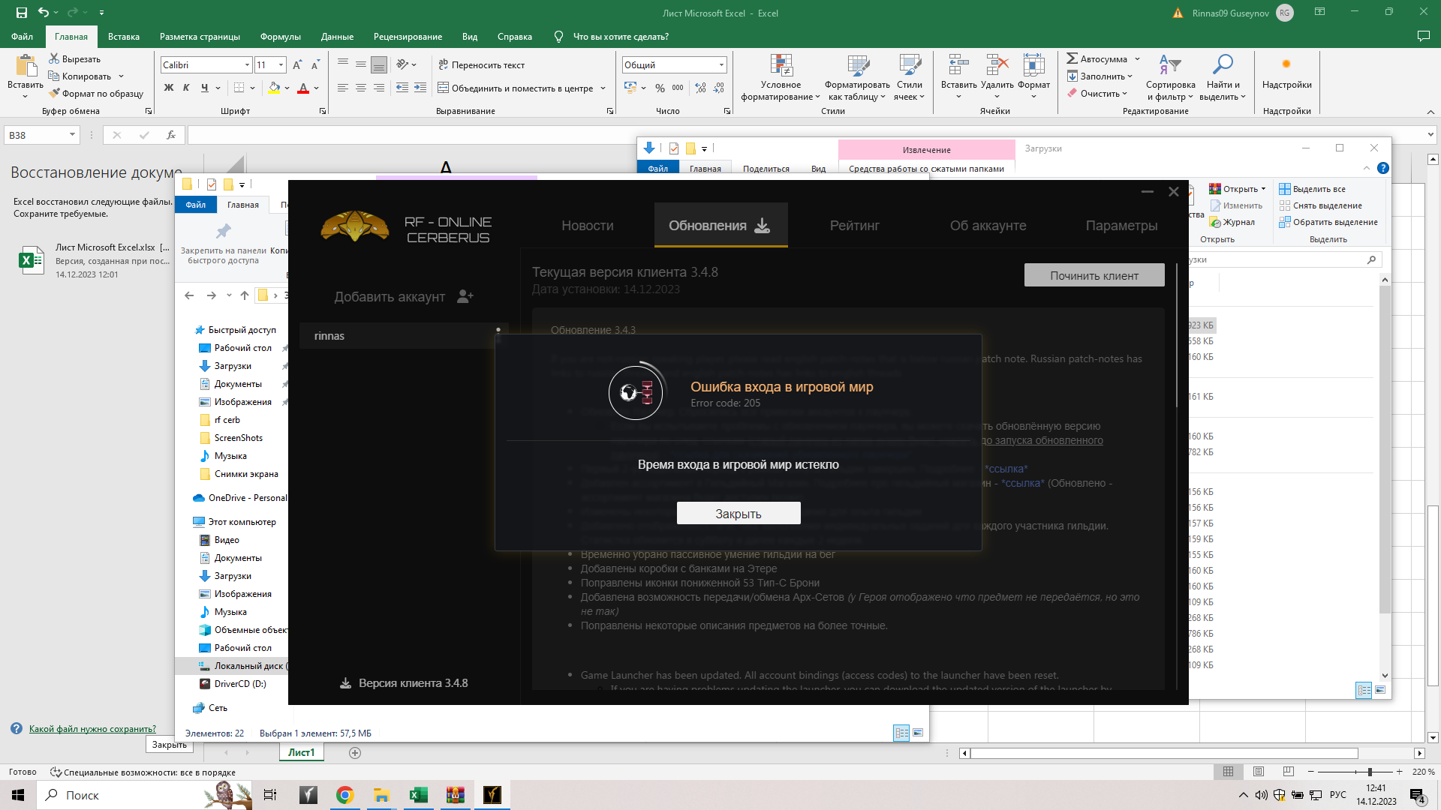
Task: Open Calibri font name dropdown
Action: pos(247,65)
